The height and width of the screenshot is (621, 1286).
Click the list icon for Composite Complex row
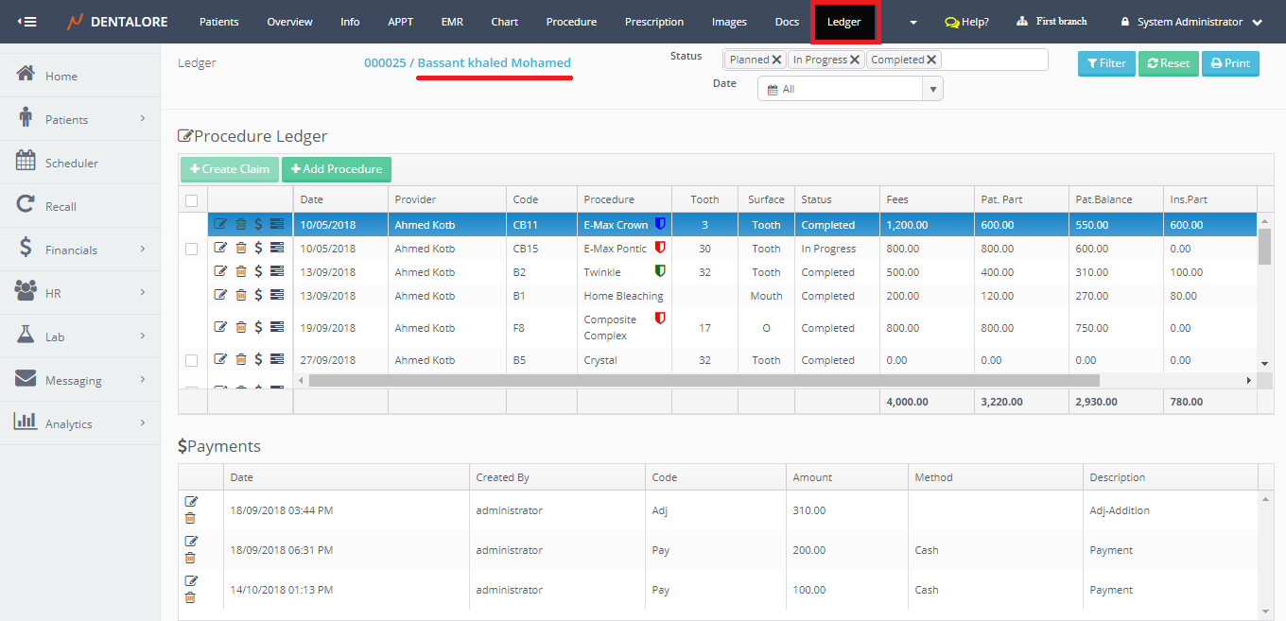coord(277,328)
